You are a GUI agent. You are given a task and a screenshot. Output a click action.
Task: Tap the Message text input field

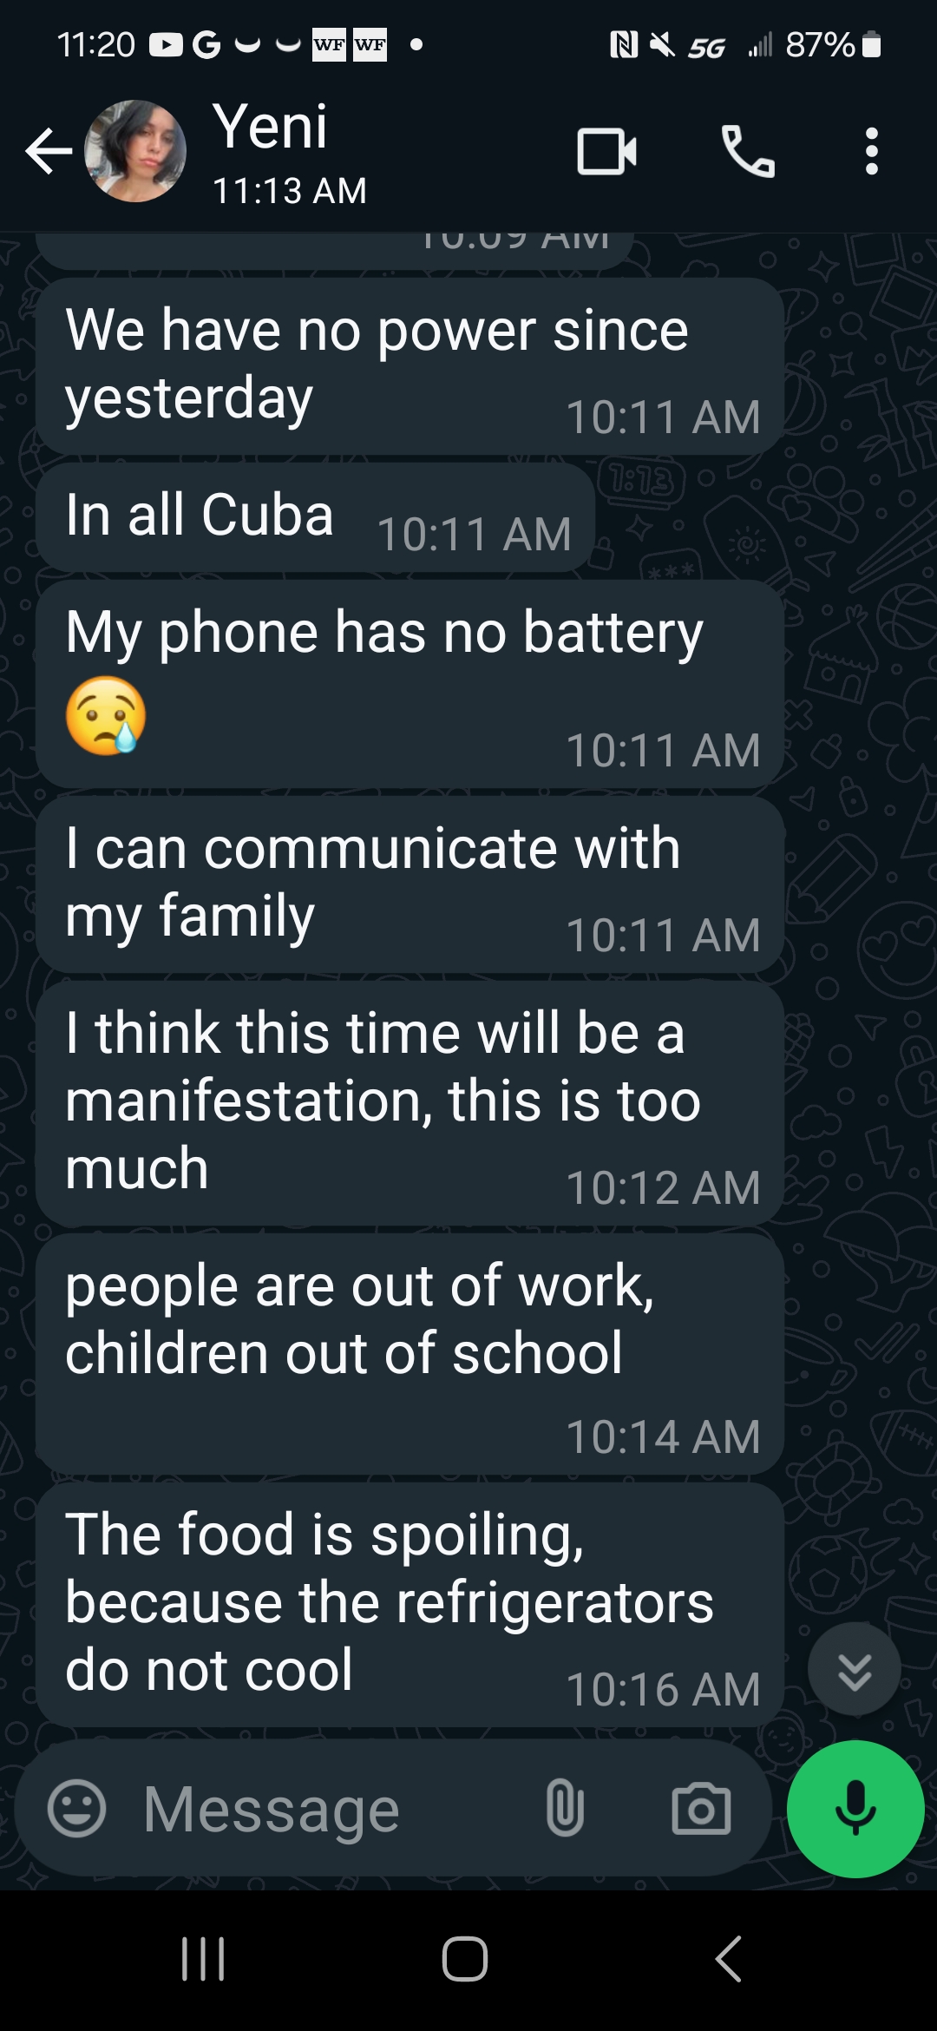click(x=330, y=1810)
